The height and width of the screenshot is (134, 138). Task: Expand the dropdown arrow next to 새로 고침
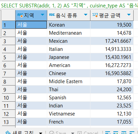coord(40,133)
